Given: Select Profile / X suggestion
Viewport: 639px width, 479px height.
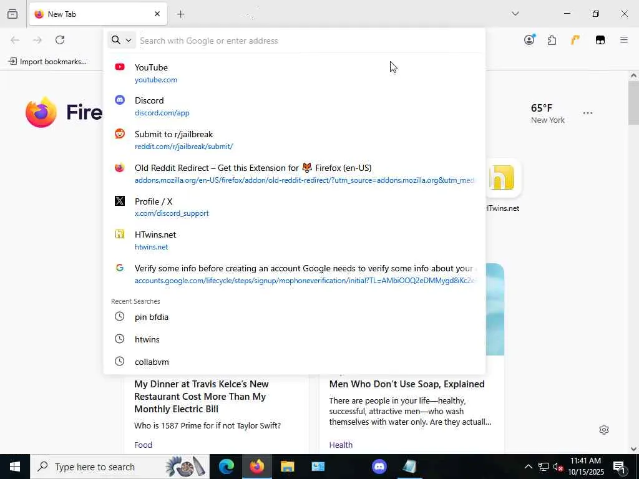Looking at the screenshot, I should (295, 207).
